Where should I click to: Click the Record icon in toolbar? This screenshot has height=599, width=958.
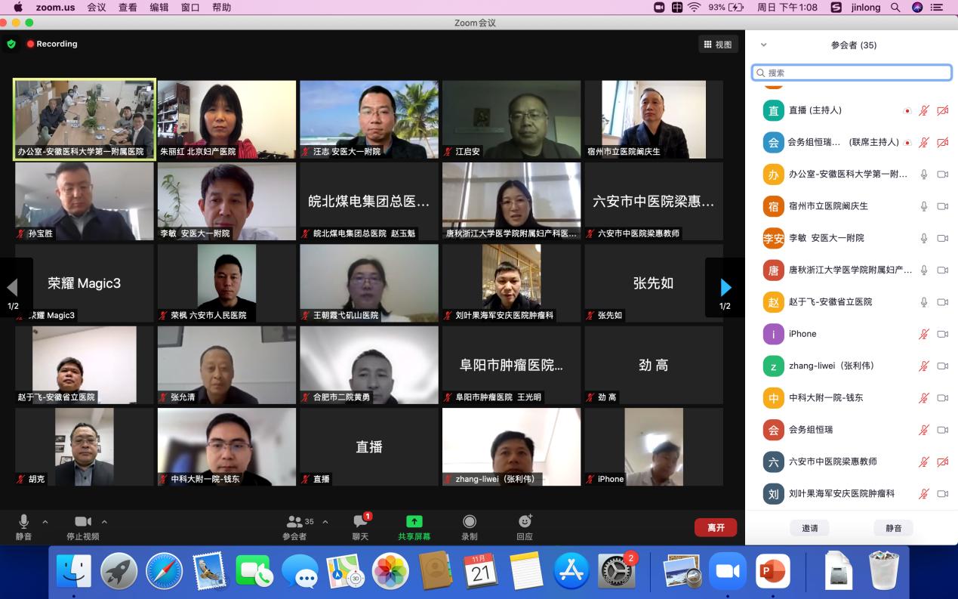(469, 522)
